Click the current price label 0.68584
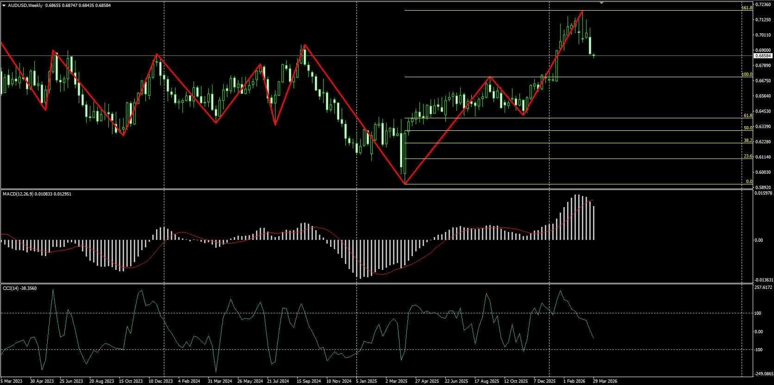This screenshot has width=774, height=385. click(x=763, y=55)
